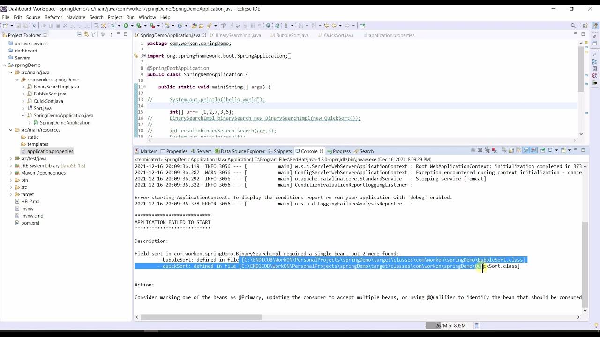Click the filter funnel icon in Project Explorer
The height and width of the screenshot is (337, 600).
(93, 34)
